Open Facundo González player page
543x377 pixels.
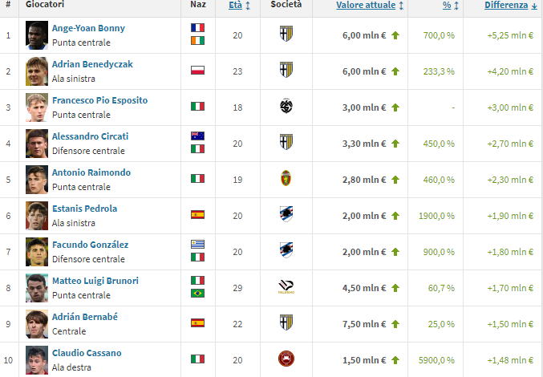click(x=90, y=245)
